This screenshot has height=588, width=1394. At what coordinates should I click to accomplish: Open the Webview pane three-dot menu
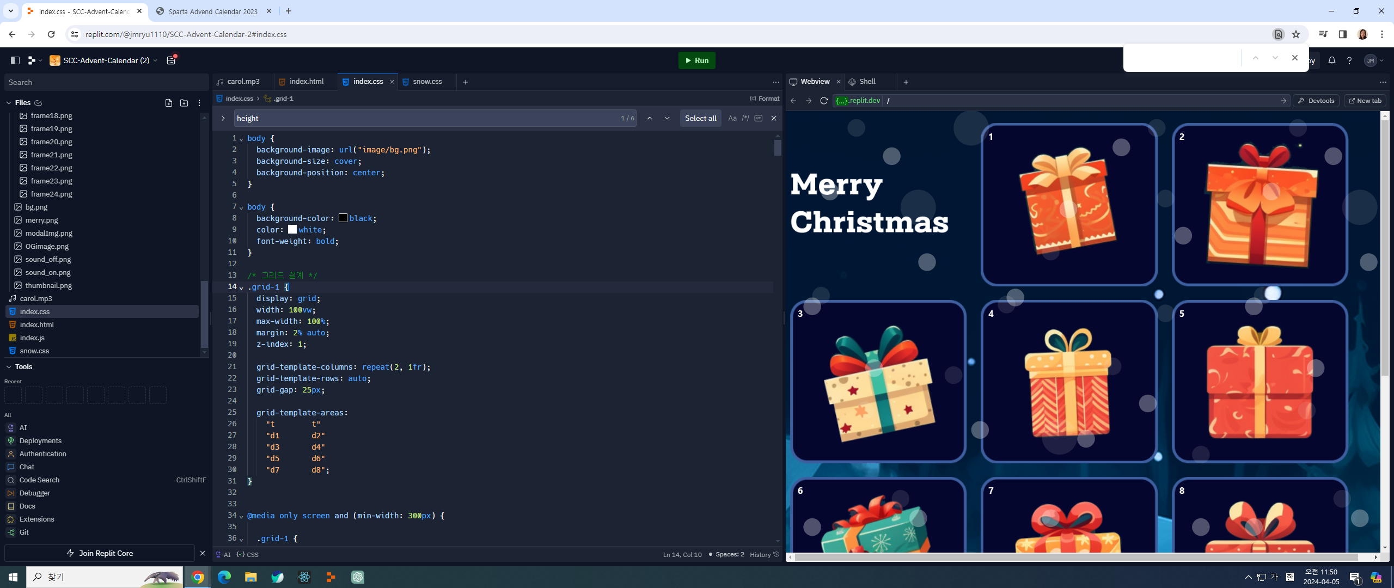(1383, 82)
